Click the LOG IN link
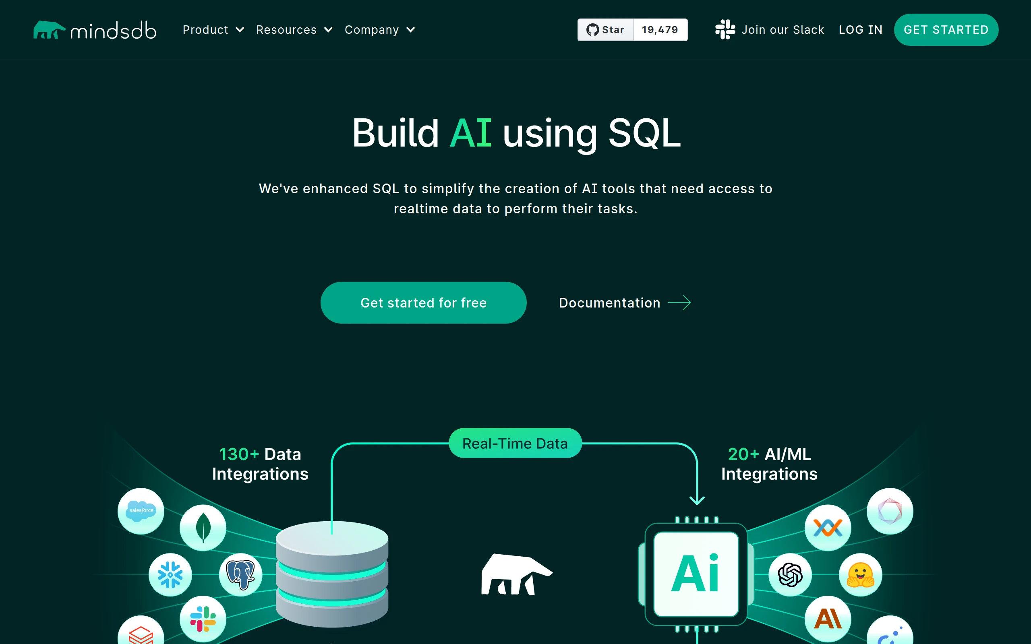This screenshot has height=644, width=1031. pos(860,30)
